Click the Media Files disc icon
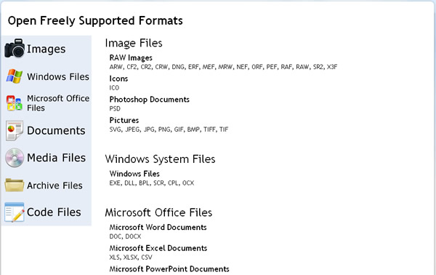 coord(15,158)
